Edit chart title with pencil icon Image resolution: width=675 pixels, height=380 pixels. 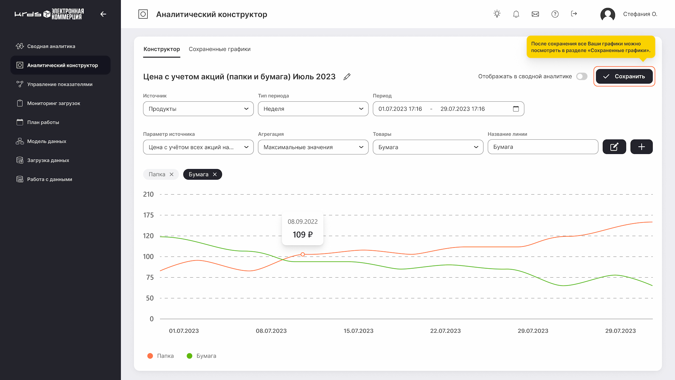pos(347,77)
